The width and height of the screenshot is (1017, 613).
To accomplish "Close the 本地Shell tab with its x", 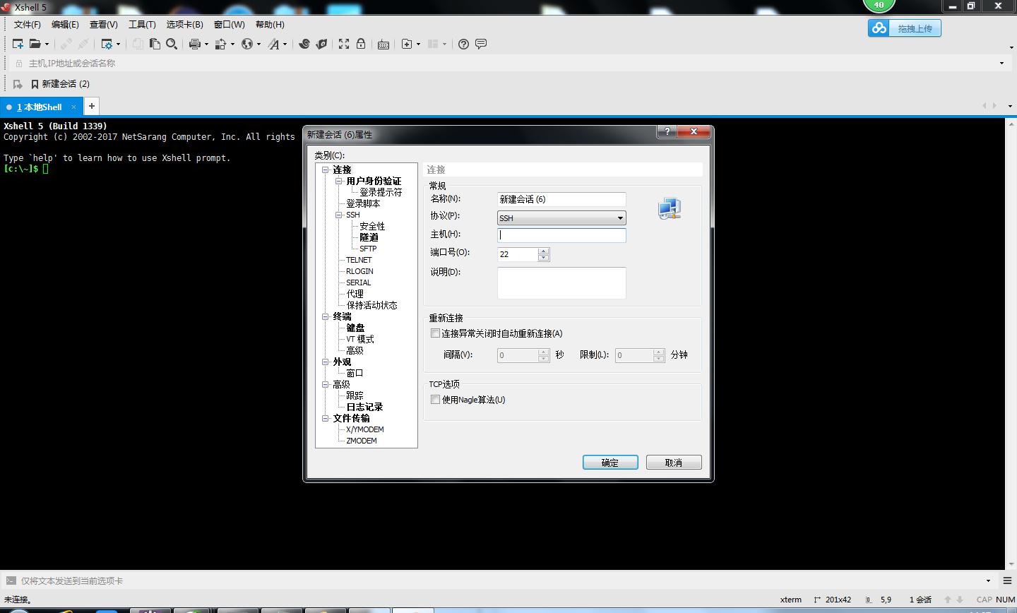I will click(73, 107).
